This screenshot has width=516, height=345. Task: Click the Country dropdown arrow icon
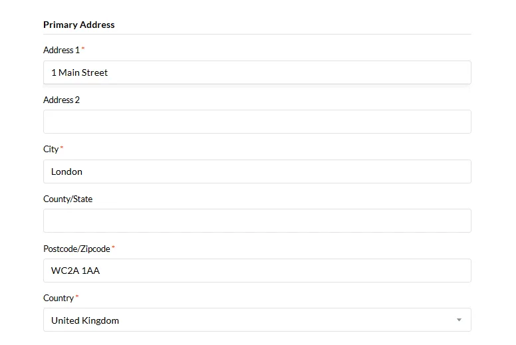pos(459,320)
